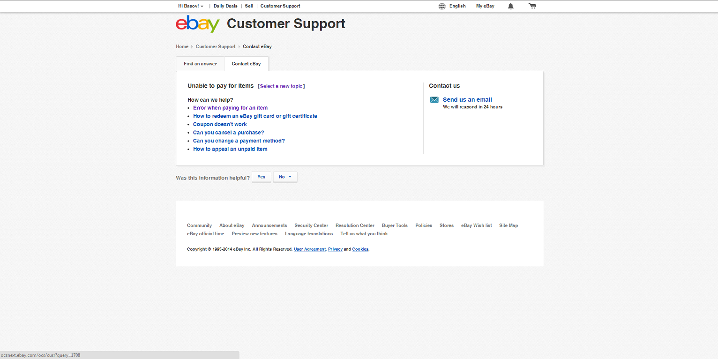The width and height of the screenshot is (718, 359).
Task: Expand the No feedback dropdown
Action: pyautogui.click(x=285, y=177)
